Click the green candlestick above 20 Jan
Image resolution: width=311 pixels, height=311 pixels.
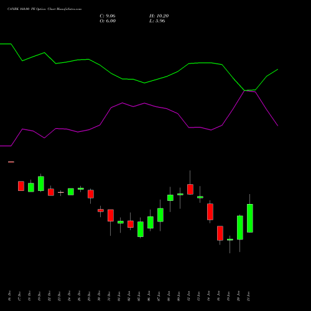click(x=240, y=228)
